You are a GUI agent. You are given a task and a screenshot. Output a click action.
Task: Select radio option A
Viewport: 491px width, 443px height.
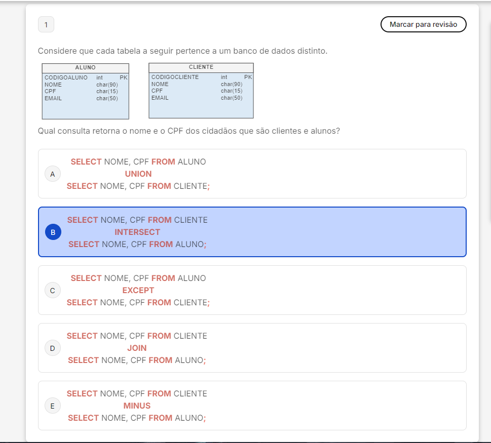tap(53, 174)
